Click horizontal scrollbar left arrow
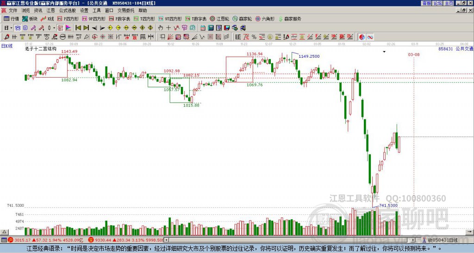474x253 pixels. [166, 240]
